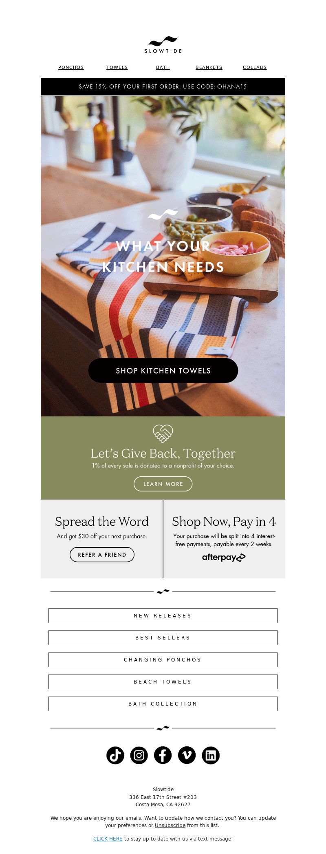Click the Refer a Friend button
326x854 pixels.
click(x=102, y=555)
